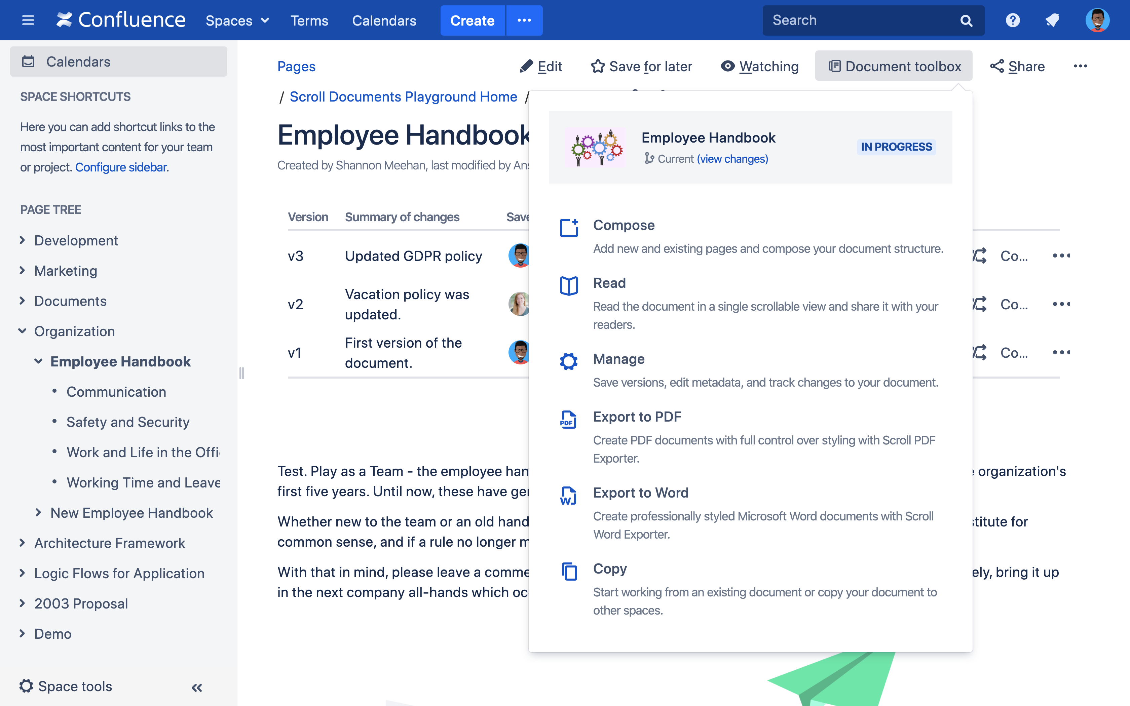Open the Calendars menu in header
This screenshot has width=1130, height=706.
click(x=384, y=21)
